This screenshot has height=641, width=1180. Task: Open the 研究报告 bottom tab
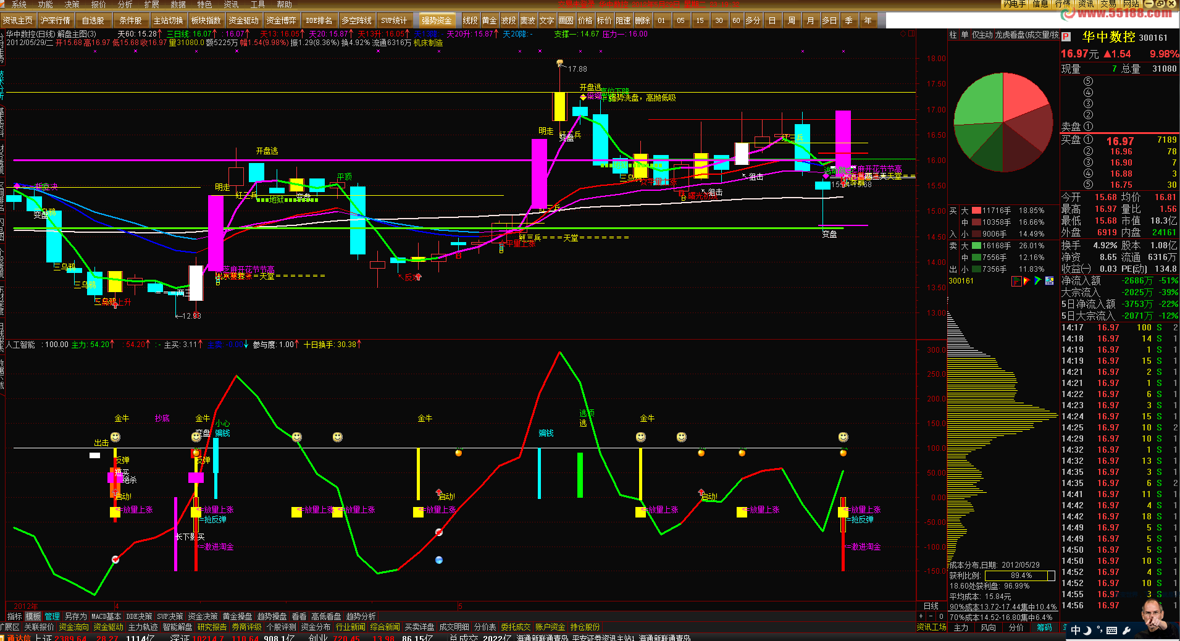pyautogui.click(x=212, y=627)
